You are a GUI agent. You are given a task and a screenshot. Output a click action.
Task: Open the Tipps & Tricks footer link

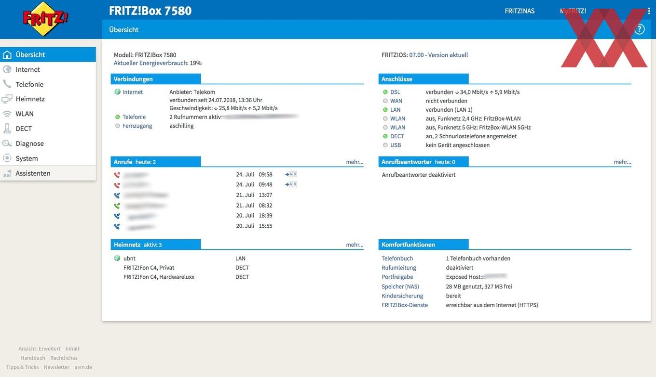click(x=22, y=367)
